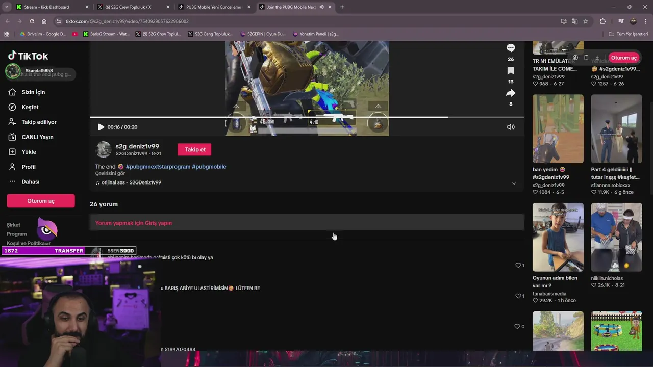Click the s1lannnn.robloxxx username
The width and height of the screenshot is (653, 367).
pos(611,185)
